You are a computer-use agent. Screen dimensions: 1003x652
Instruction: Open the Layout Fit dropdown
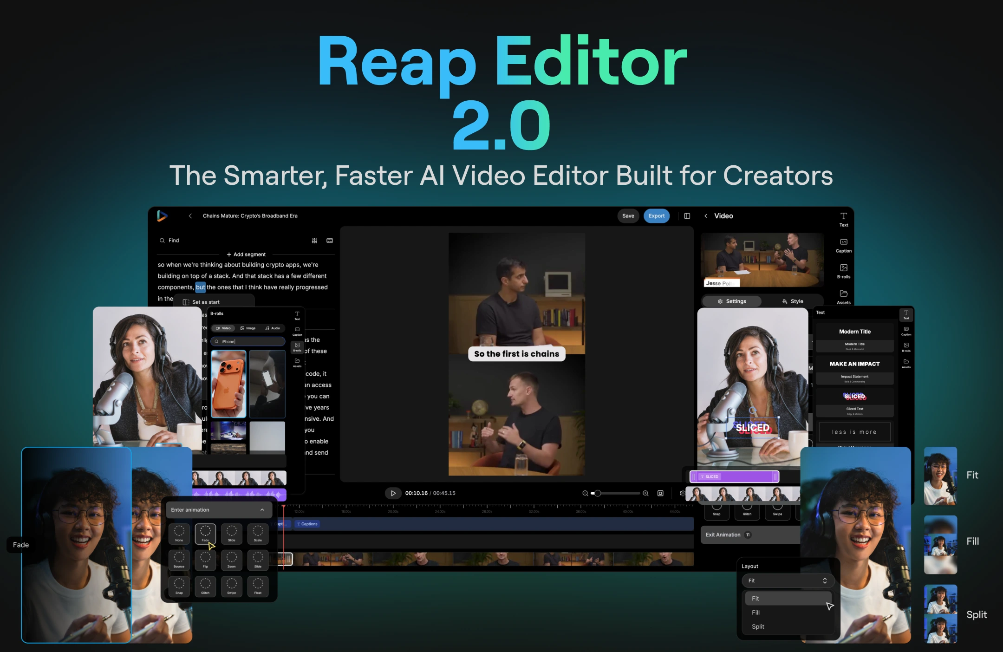[788, 580]
